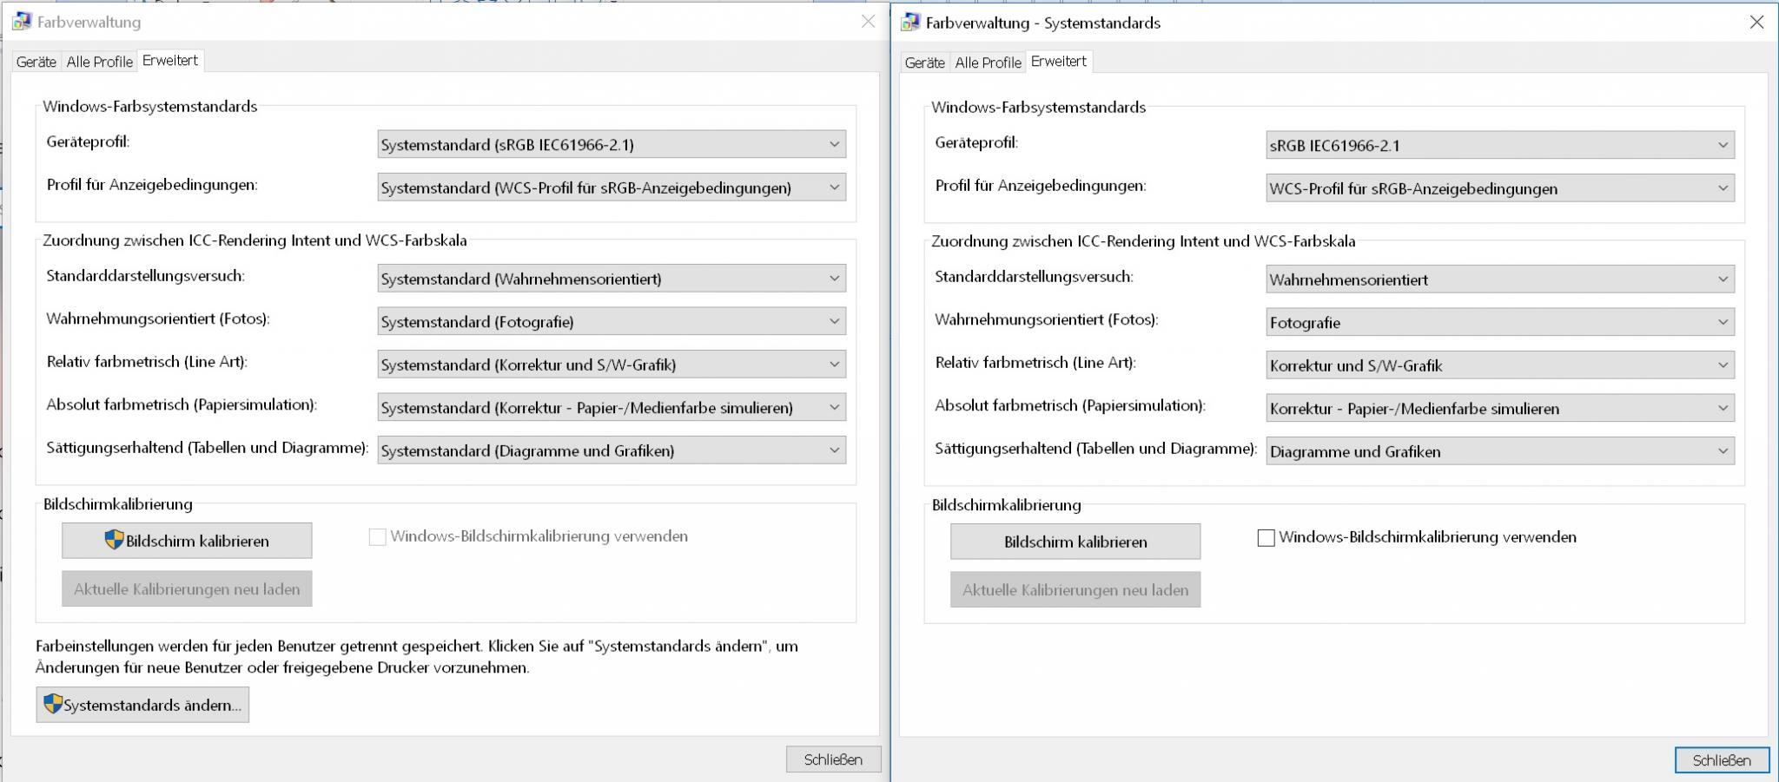
Task: Select the Erweitert tab in the Systemstandards window
Action: [x=1059, y=61]
